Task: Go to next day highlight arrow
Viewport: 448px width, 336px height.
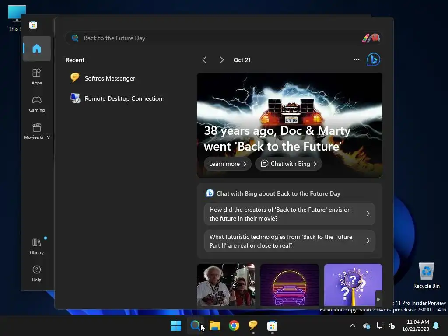Action: [221, 60]
